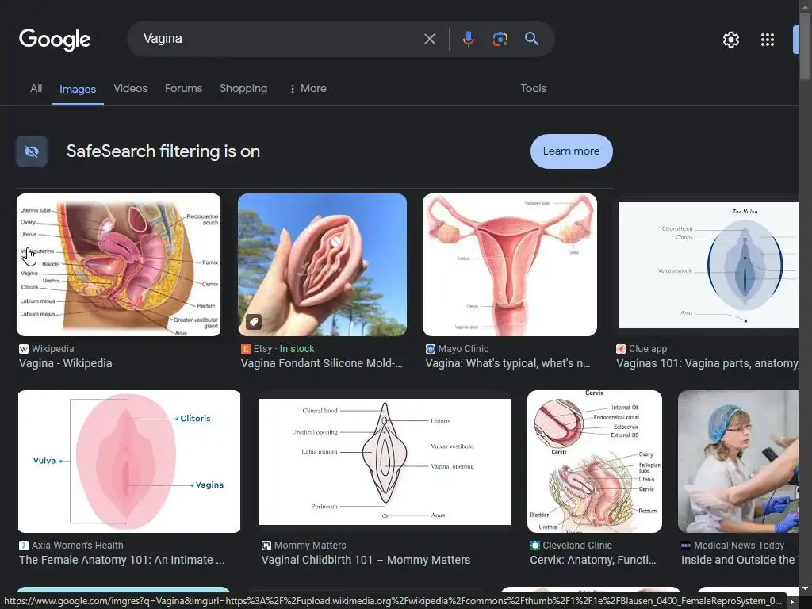This screenshot has width=812, height=609.
Task: Click the Wikipedia source name
Action: click(53, 349)
